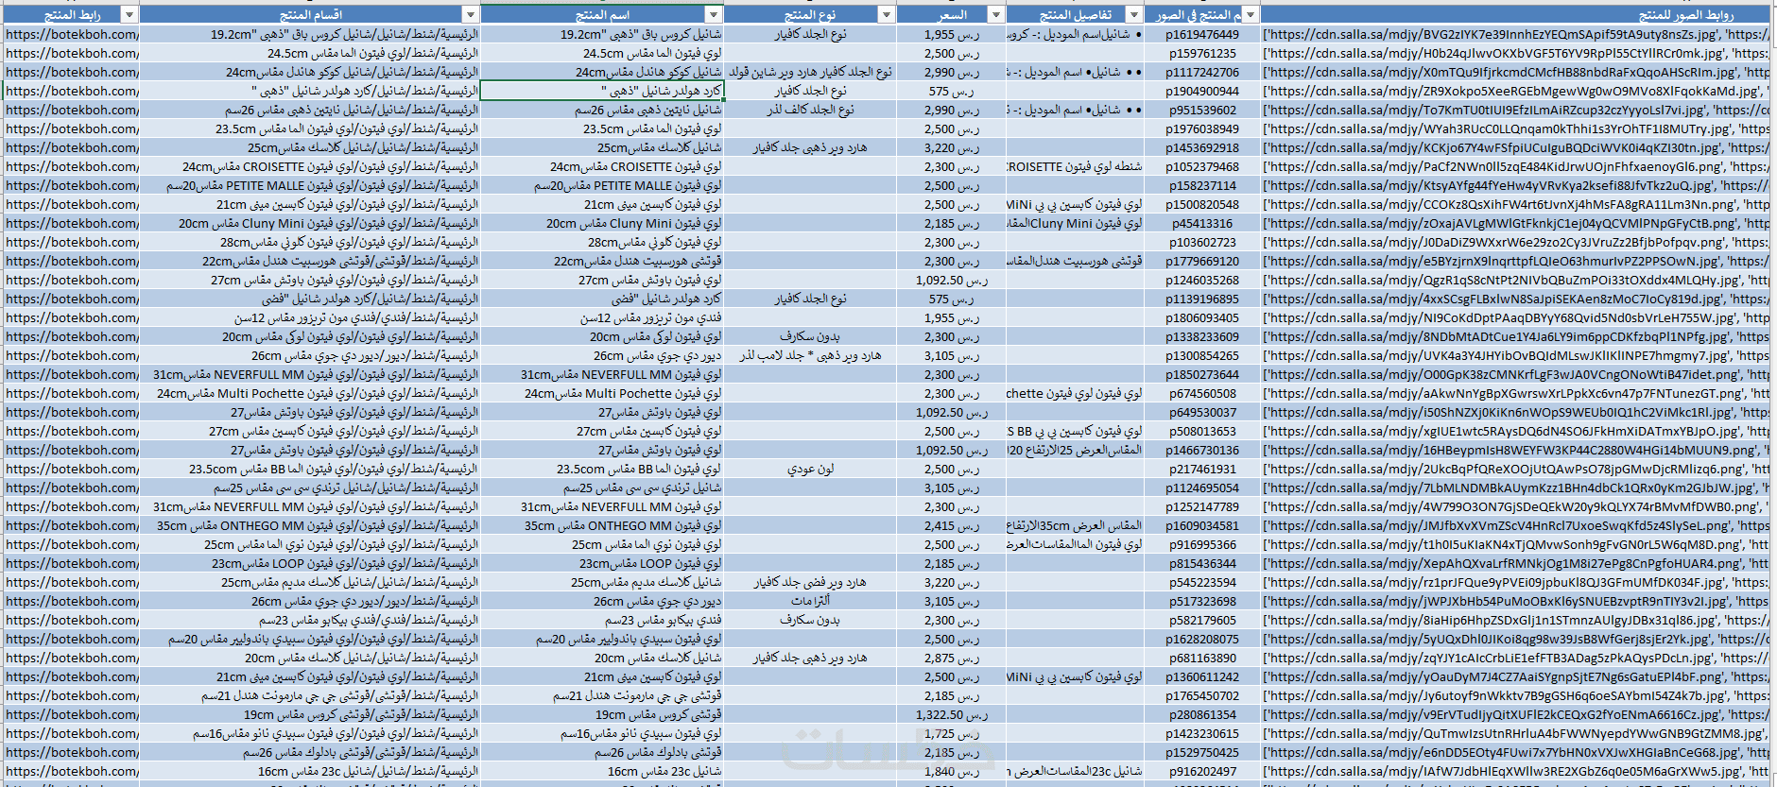Open filter dropdown for السعر column
Viewport: 1777px width, 787px height.
[x=995, y=14]
